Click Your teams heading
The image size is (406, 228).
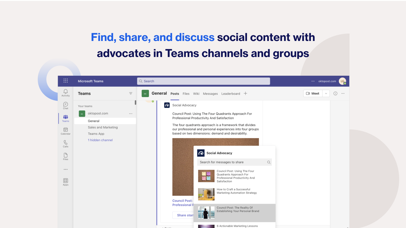click(85, 106)
